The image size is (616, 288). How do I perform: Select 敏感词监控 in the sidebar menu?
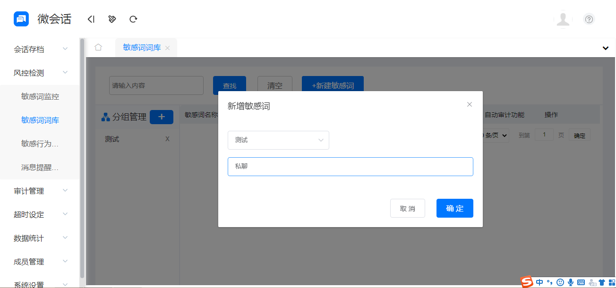coord(40,96)
